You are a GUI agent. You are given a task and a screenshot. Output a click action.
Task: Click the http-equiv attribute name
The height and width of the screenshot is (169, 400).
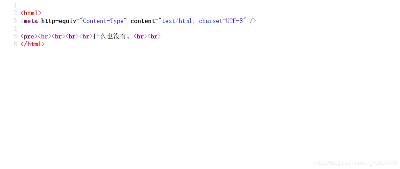[x=59, y=21]
